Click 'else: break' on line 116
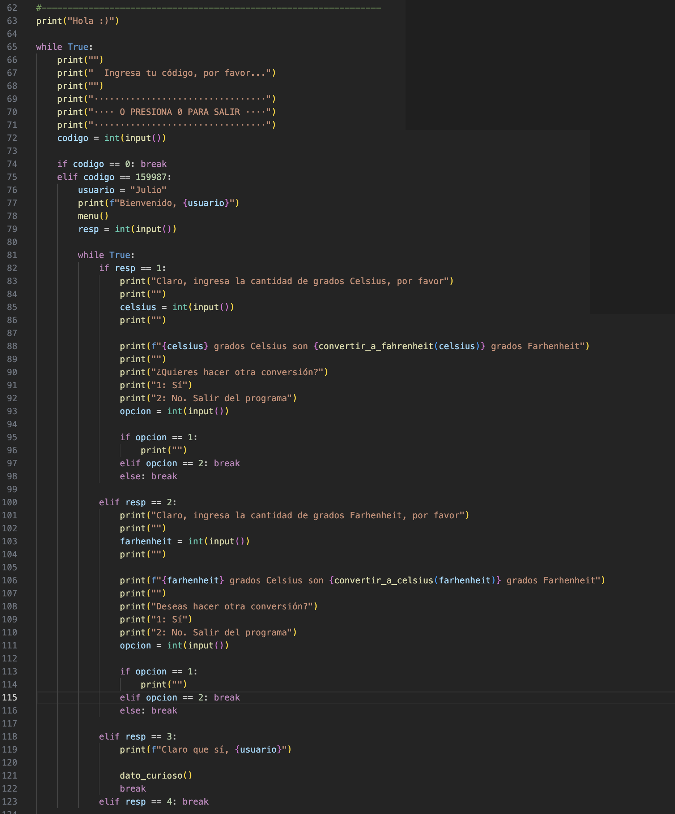The width and height of the screenshot is (675, 814). (x=148, y=711)
